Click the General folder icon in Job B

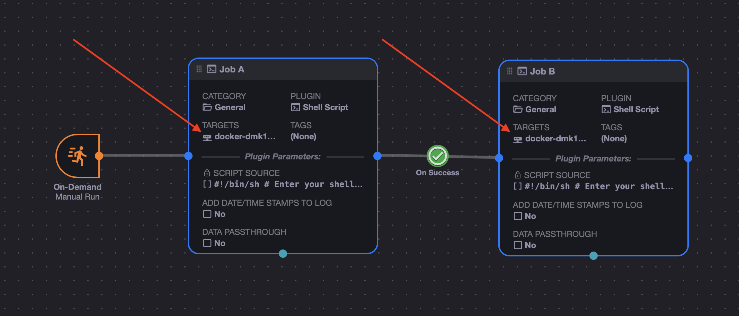coord(518,109)
